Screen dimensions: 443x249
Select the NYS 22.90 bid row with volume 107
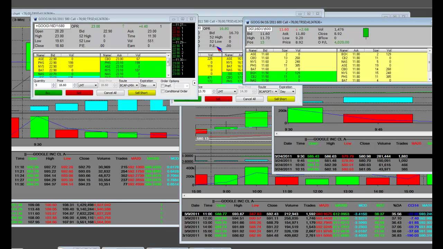click(66, 66)
